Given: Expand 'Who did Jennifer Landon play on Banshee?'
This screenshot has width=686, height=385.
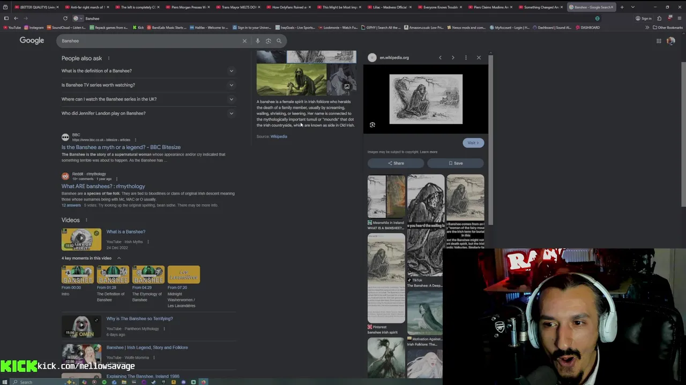Looking at the screenshot, I should (x=148, y=113).
